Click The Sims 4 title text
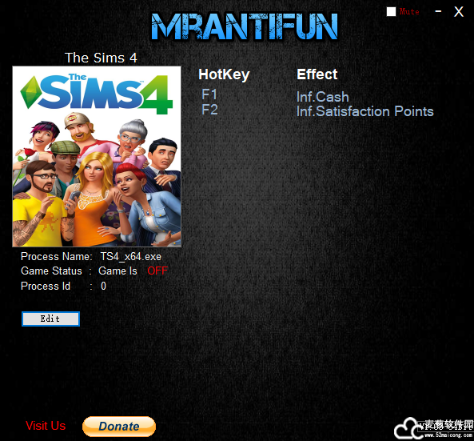This screenshot has height=441, width=474. pos(101,58)
